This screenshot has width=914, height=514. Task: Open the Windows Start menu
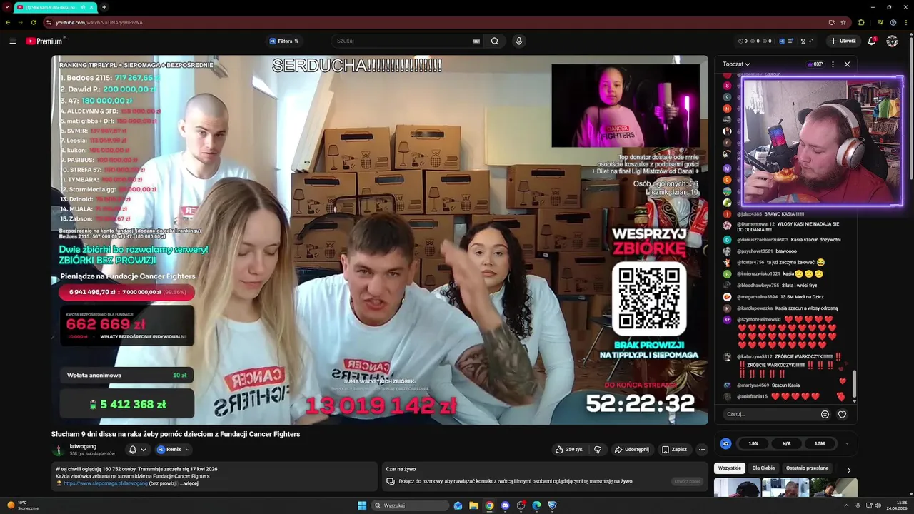[362, 505]
